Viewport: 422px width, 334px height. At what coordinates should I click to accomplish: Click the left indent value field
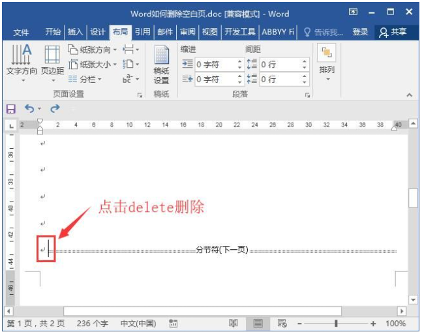[x=215, y=65]
